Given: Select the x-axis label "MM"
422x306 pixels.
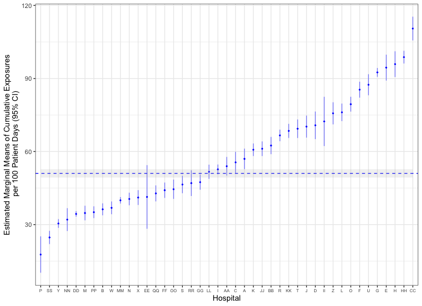Looking at the screenshot, I should [x=120, y=291].
